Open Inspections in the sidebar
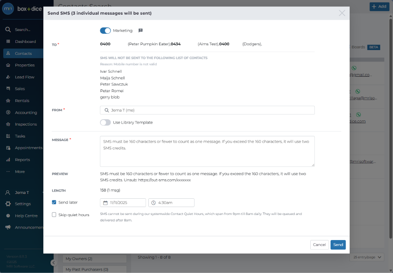Viewport: 393px width, 273px height. click(x=25, y=124)
